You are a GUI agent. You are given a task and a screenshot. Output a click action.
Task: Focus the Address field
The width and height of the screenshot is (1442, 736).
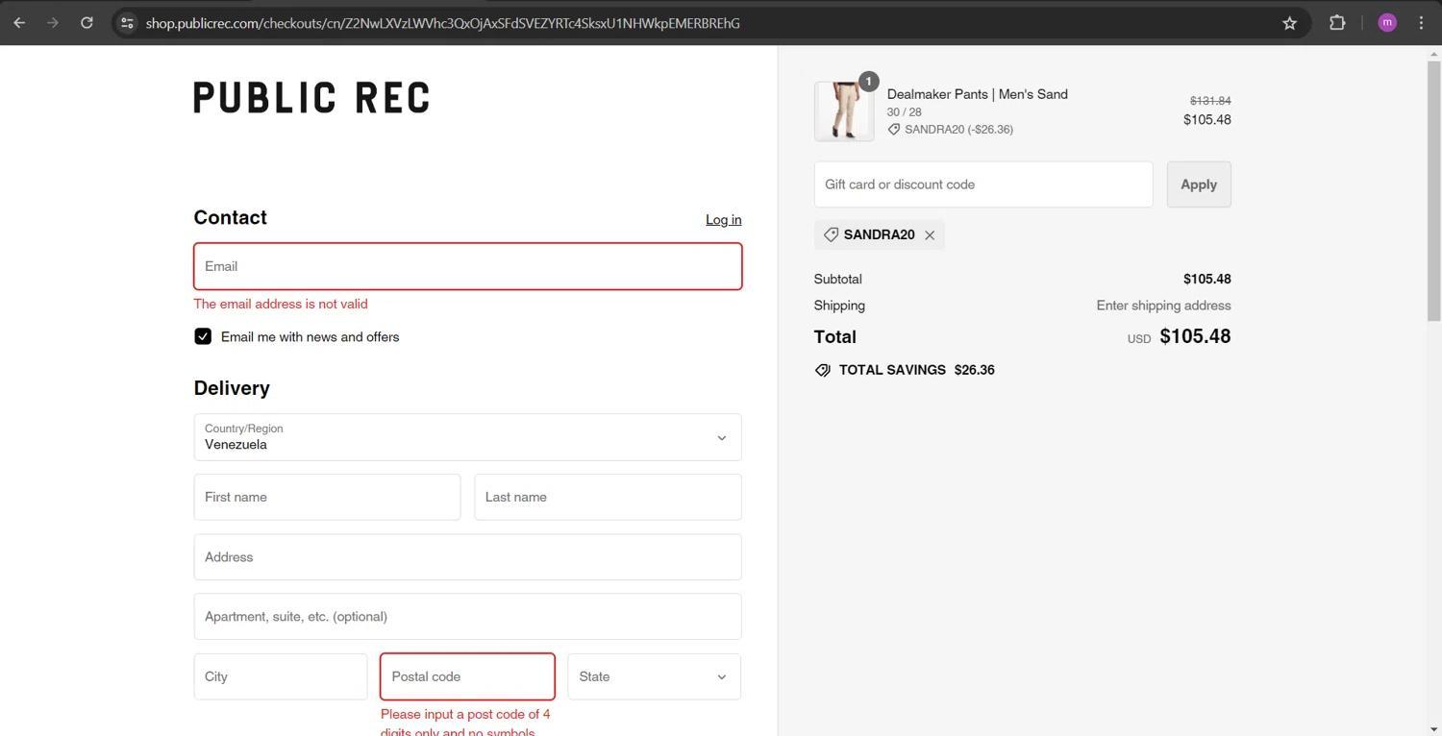pyautogui.click(x=467, y=557)
